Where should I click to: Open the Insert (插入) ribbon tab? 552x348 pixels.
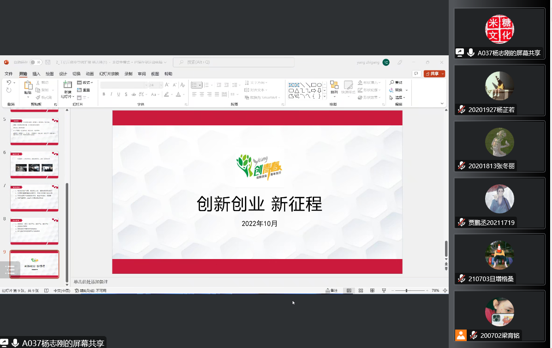click(x=36, y=74)
